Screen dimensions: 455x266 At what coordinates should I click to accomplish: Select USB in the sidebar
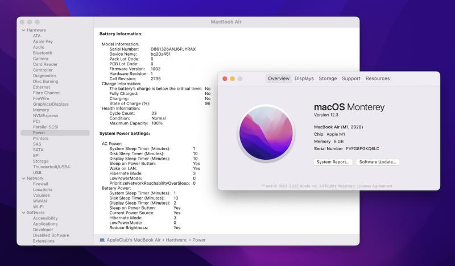point(37,173)
